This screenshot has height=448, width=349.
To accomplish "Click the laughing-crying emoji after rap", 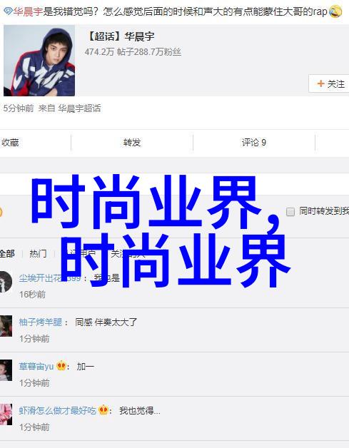I will tap(335, 12).
